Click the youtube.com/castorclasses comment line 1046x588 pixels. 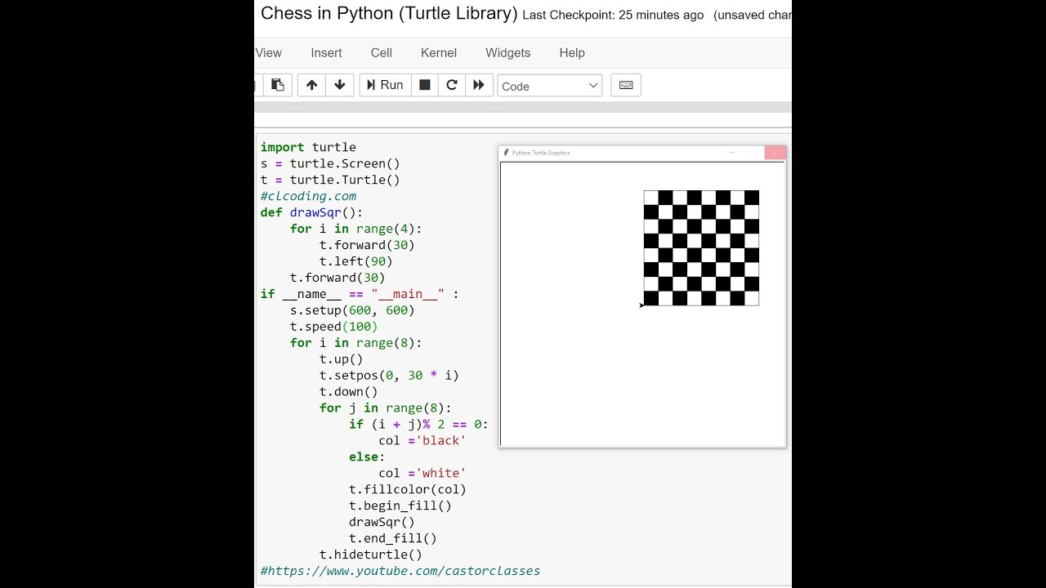[400, 572]
